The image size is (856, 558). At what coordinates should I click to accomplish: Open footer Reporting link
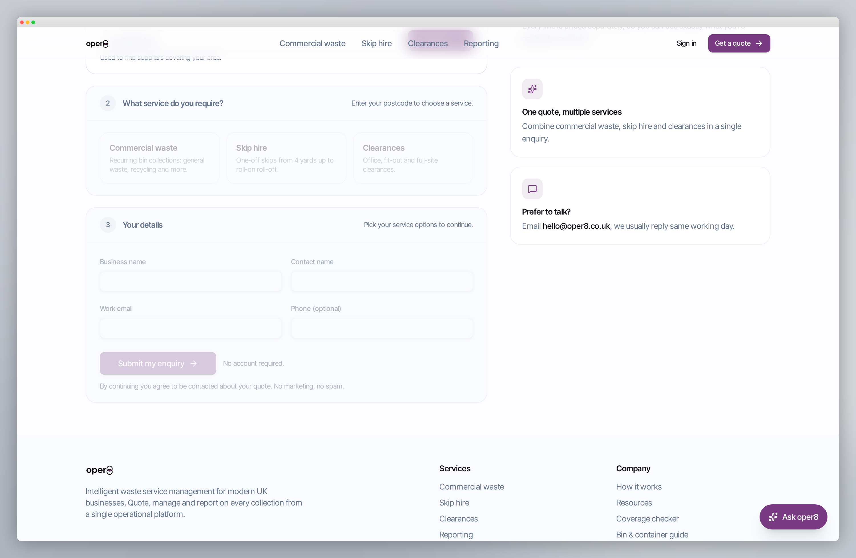coord(456,534)
